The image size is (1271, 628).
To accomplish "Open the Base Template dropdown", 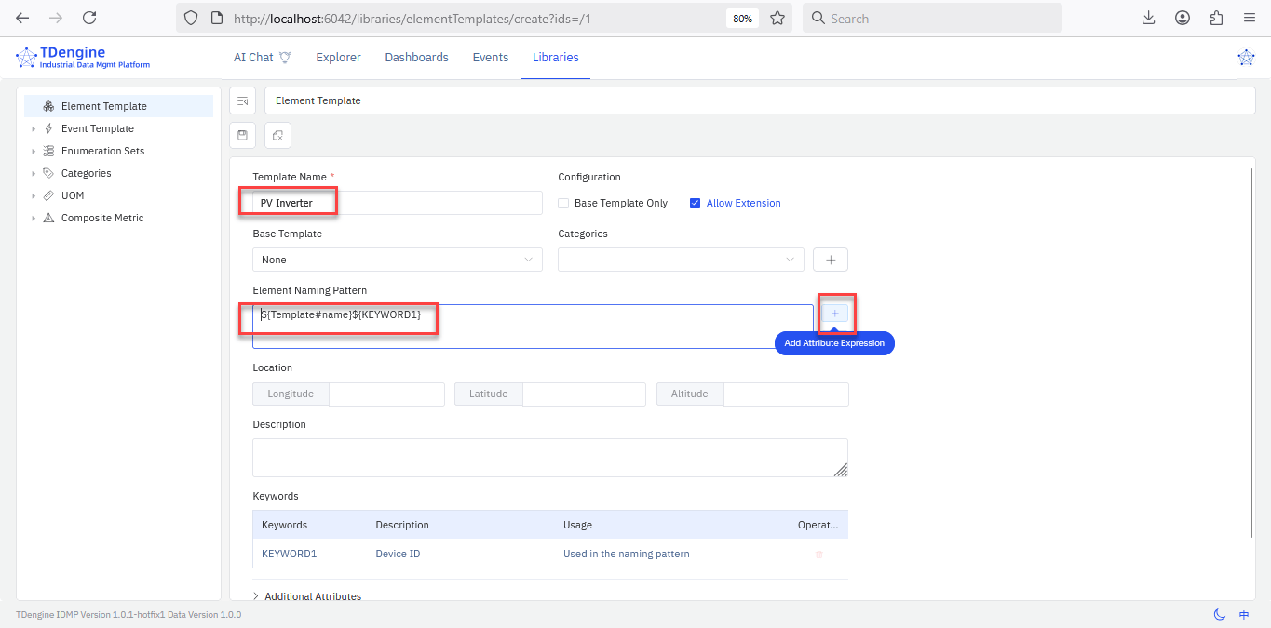I will 397,260.
